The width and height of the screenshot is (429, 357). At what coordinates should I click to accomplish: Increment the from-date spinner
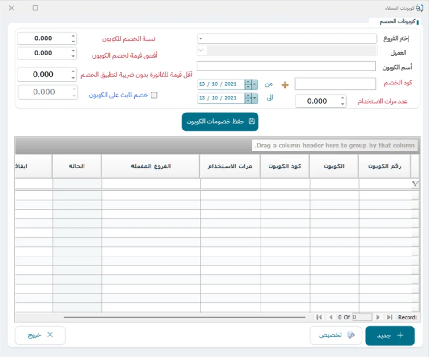(x=248, y=82)
